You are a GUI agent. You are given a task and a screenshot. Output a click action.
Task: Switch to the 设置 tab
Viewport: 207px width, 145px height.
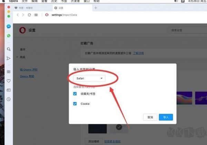tap(72, 8)
